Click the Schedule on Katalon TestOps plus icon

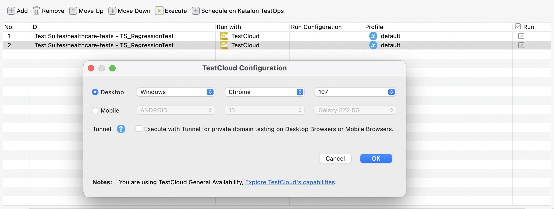point(196,11)
